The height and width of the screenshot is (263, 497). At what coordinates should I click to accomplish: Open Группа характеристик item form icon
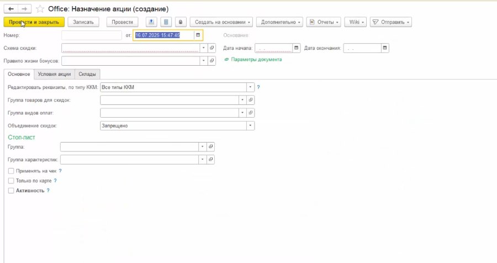pos(210,159)
